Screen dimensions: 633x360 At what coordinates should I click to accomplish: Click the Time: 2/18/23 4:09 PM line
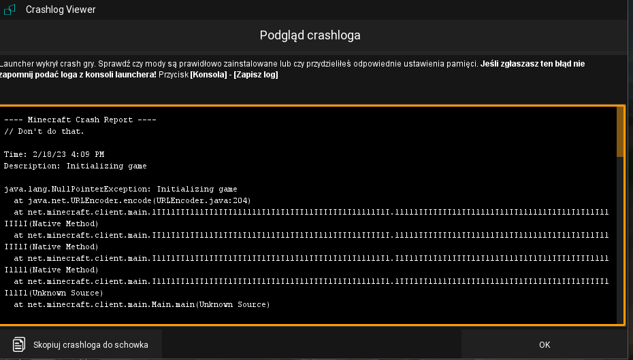click(x=54, y=154)
